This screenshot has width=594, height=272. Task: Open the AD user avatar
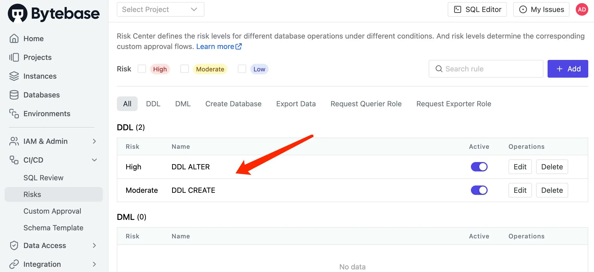(x=582, y=10)
